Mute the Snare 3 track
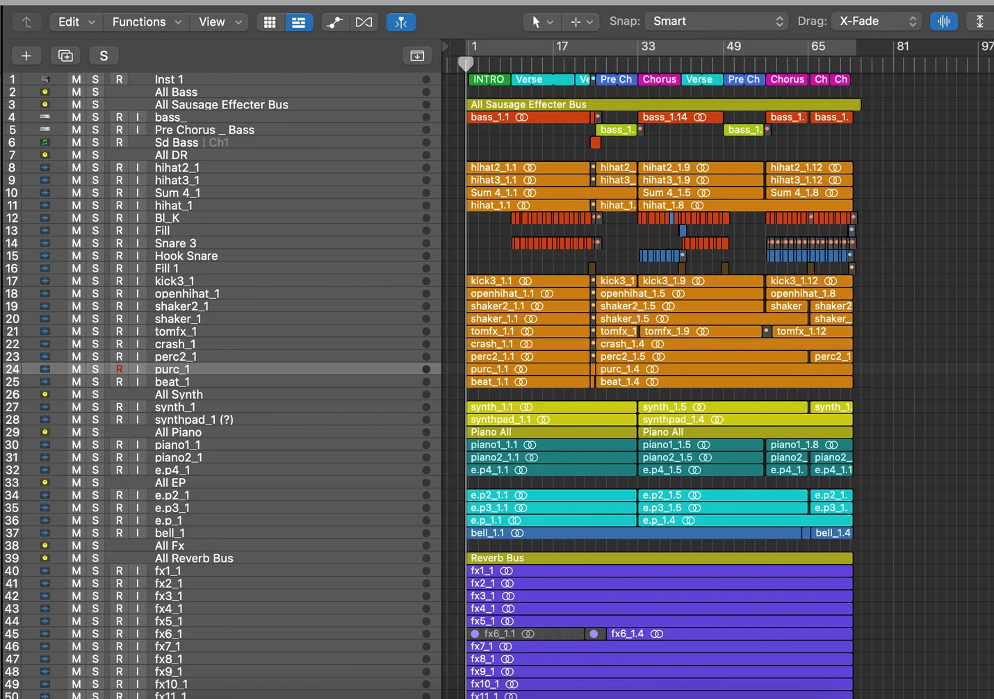Screen dimensions: 994x699 (76, 243)
